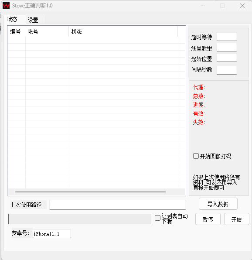The width and height of the screenshot is (252, 260).
Task: Click the 暂停 button
Action: [x=208, y=219]
